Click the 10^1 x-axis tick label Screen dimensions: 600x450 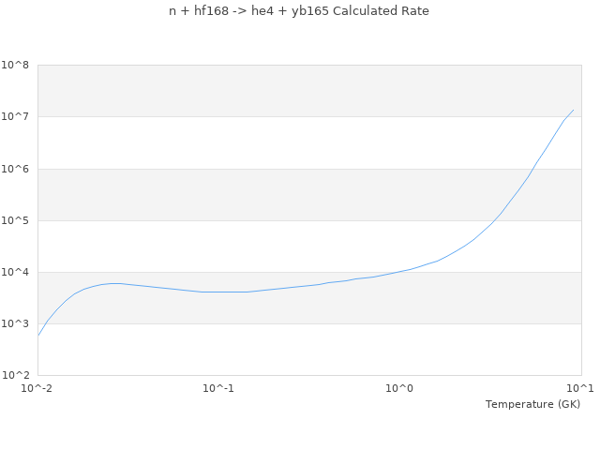(x=580, y=389)
